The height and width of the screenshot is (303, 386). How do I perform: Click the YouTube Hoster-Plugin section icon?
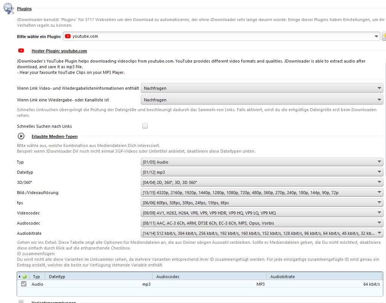pyautogui.click(x=21, y=50)
